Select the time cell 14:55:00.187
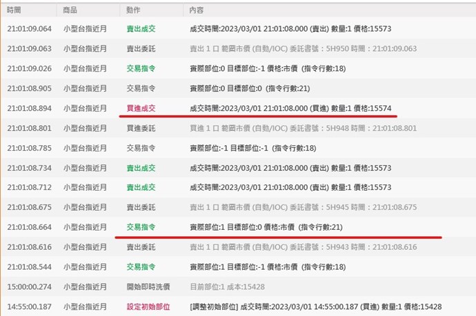This screenshot has height=316, width=476. [30, 306]
